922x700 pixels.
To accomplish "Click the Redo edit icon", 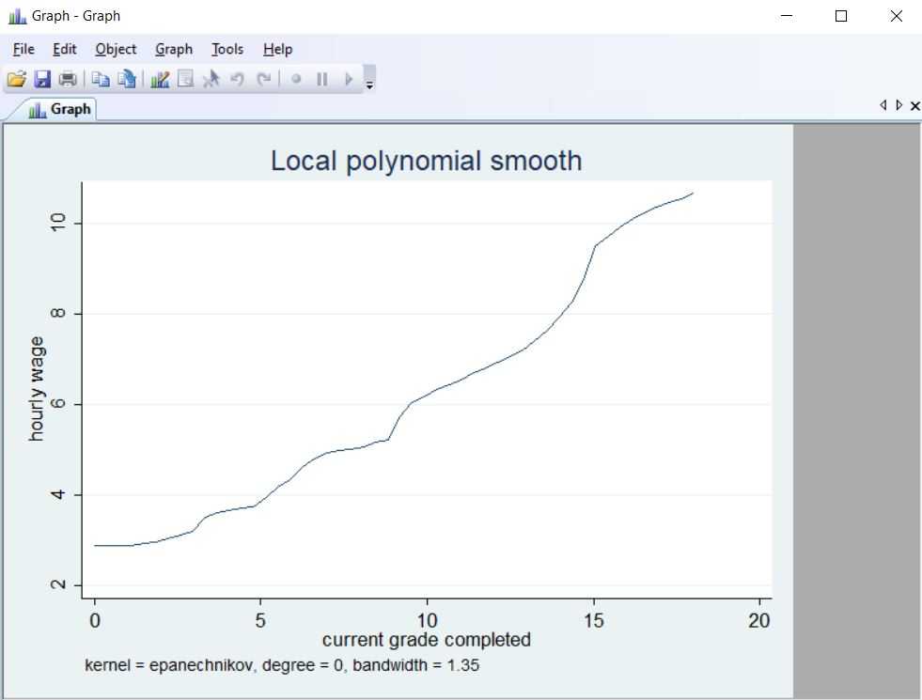I will 264,79.
